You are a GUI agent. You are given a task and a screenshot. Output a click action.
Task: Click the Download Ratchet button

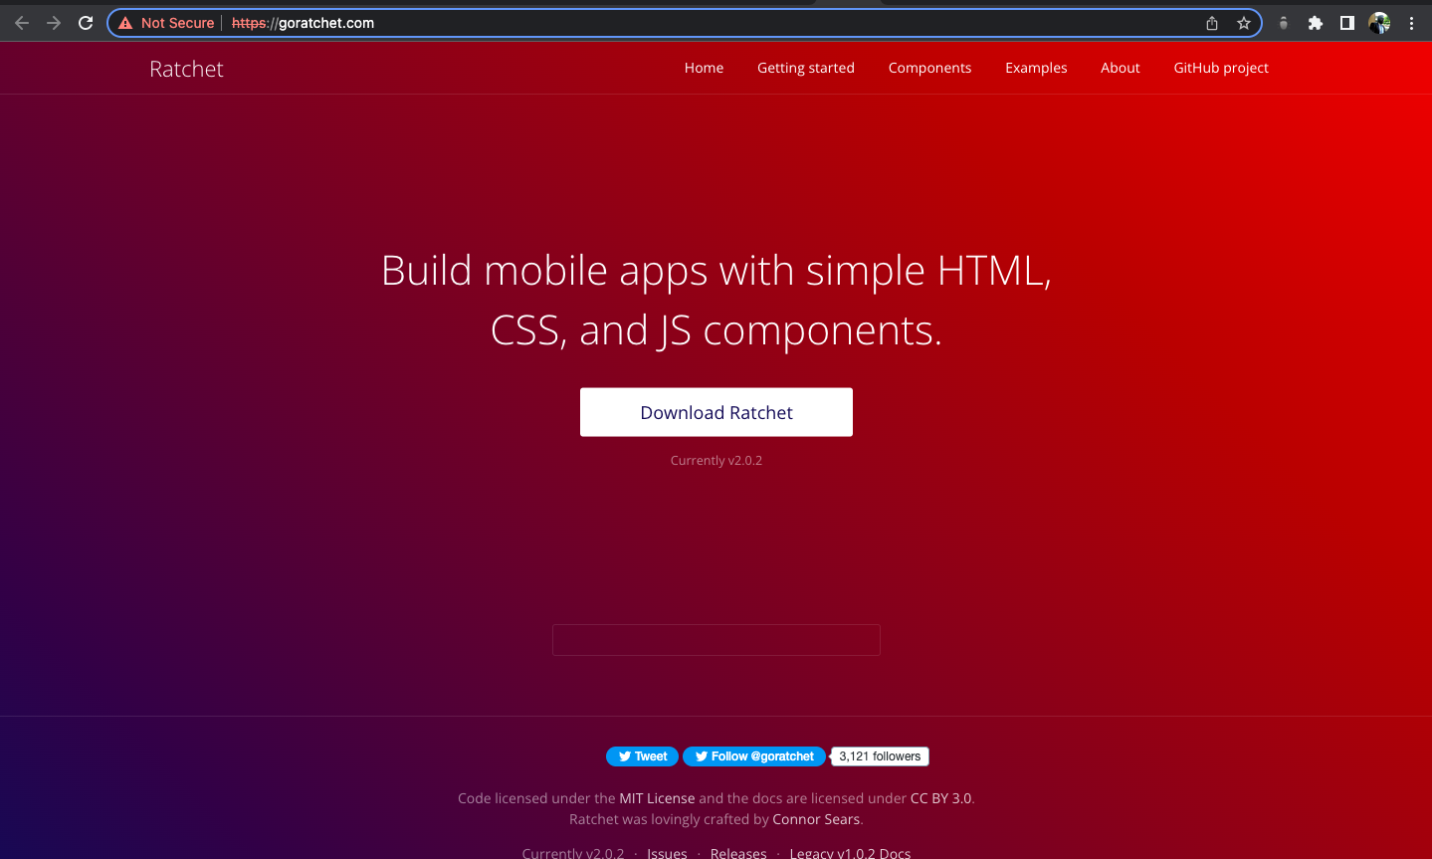pyautogui.click(x=716, y=412)
